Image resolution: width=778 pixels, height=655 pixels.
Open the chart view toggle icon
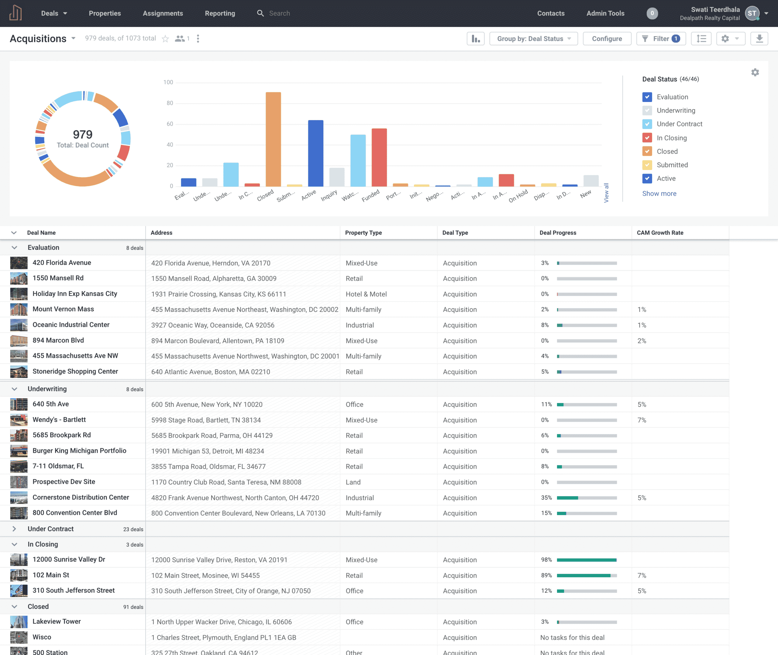coord(476,38)
